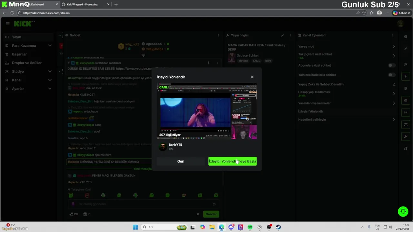Viewport: 413px width, 232px height.
Task: Click the pencil icon in the right toolbar
Action: (406, 49)
